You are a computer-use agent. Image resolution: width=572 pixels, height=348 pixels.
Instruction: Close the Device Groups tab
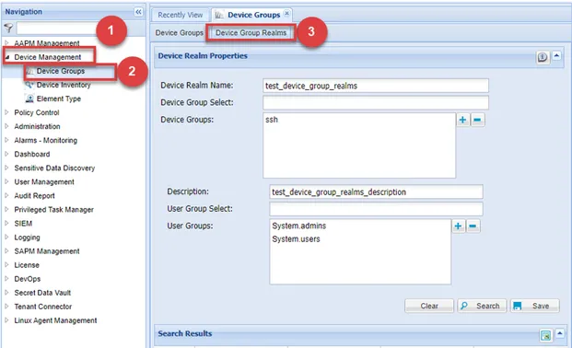[x=287, y=14]
